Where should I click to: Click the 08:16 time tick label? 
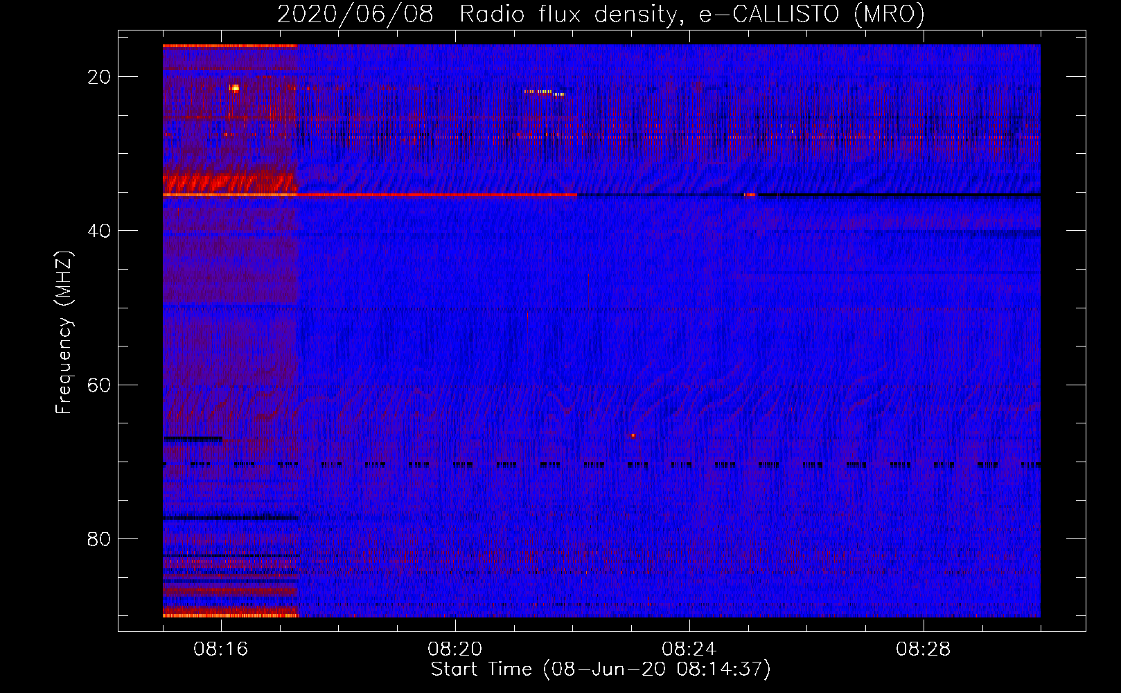pos(221,649)
